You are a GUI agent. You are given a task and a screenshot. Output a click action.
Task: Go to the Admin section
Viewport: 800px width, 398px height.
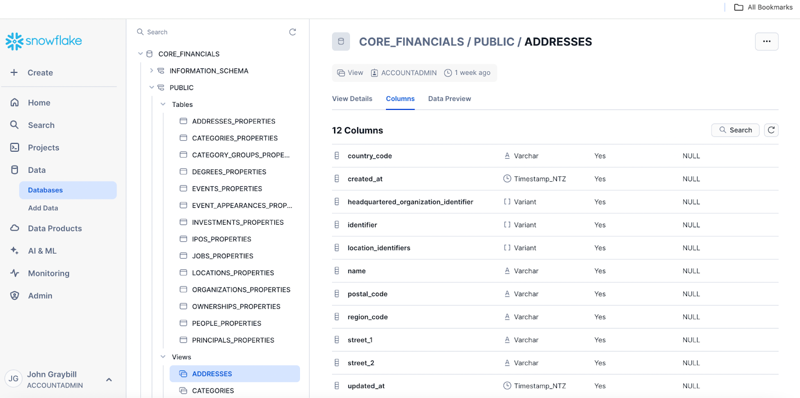pos(40,296)
